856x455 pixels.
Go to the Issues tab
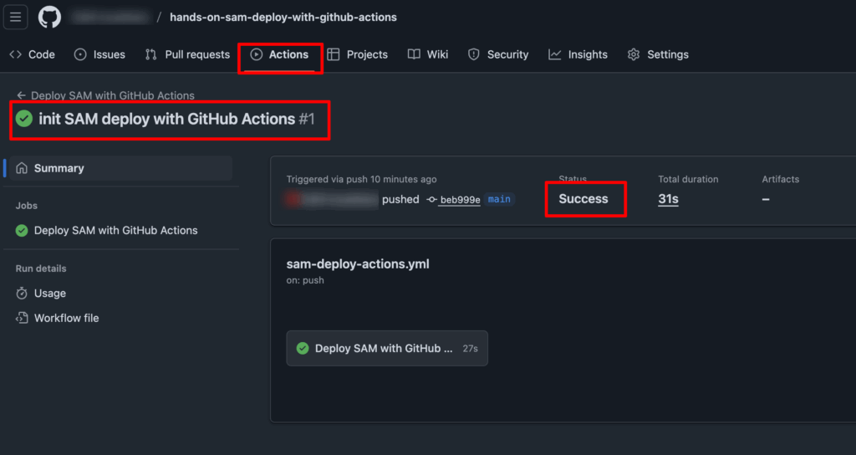tap(99, 54)
